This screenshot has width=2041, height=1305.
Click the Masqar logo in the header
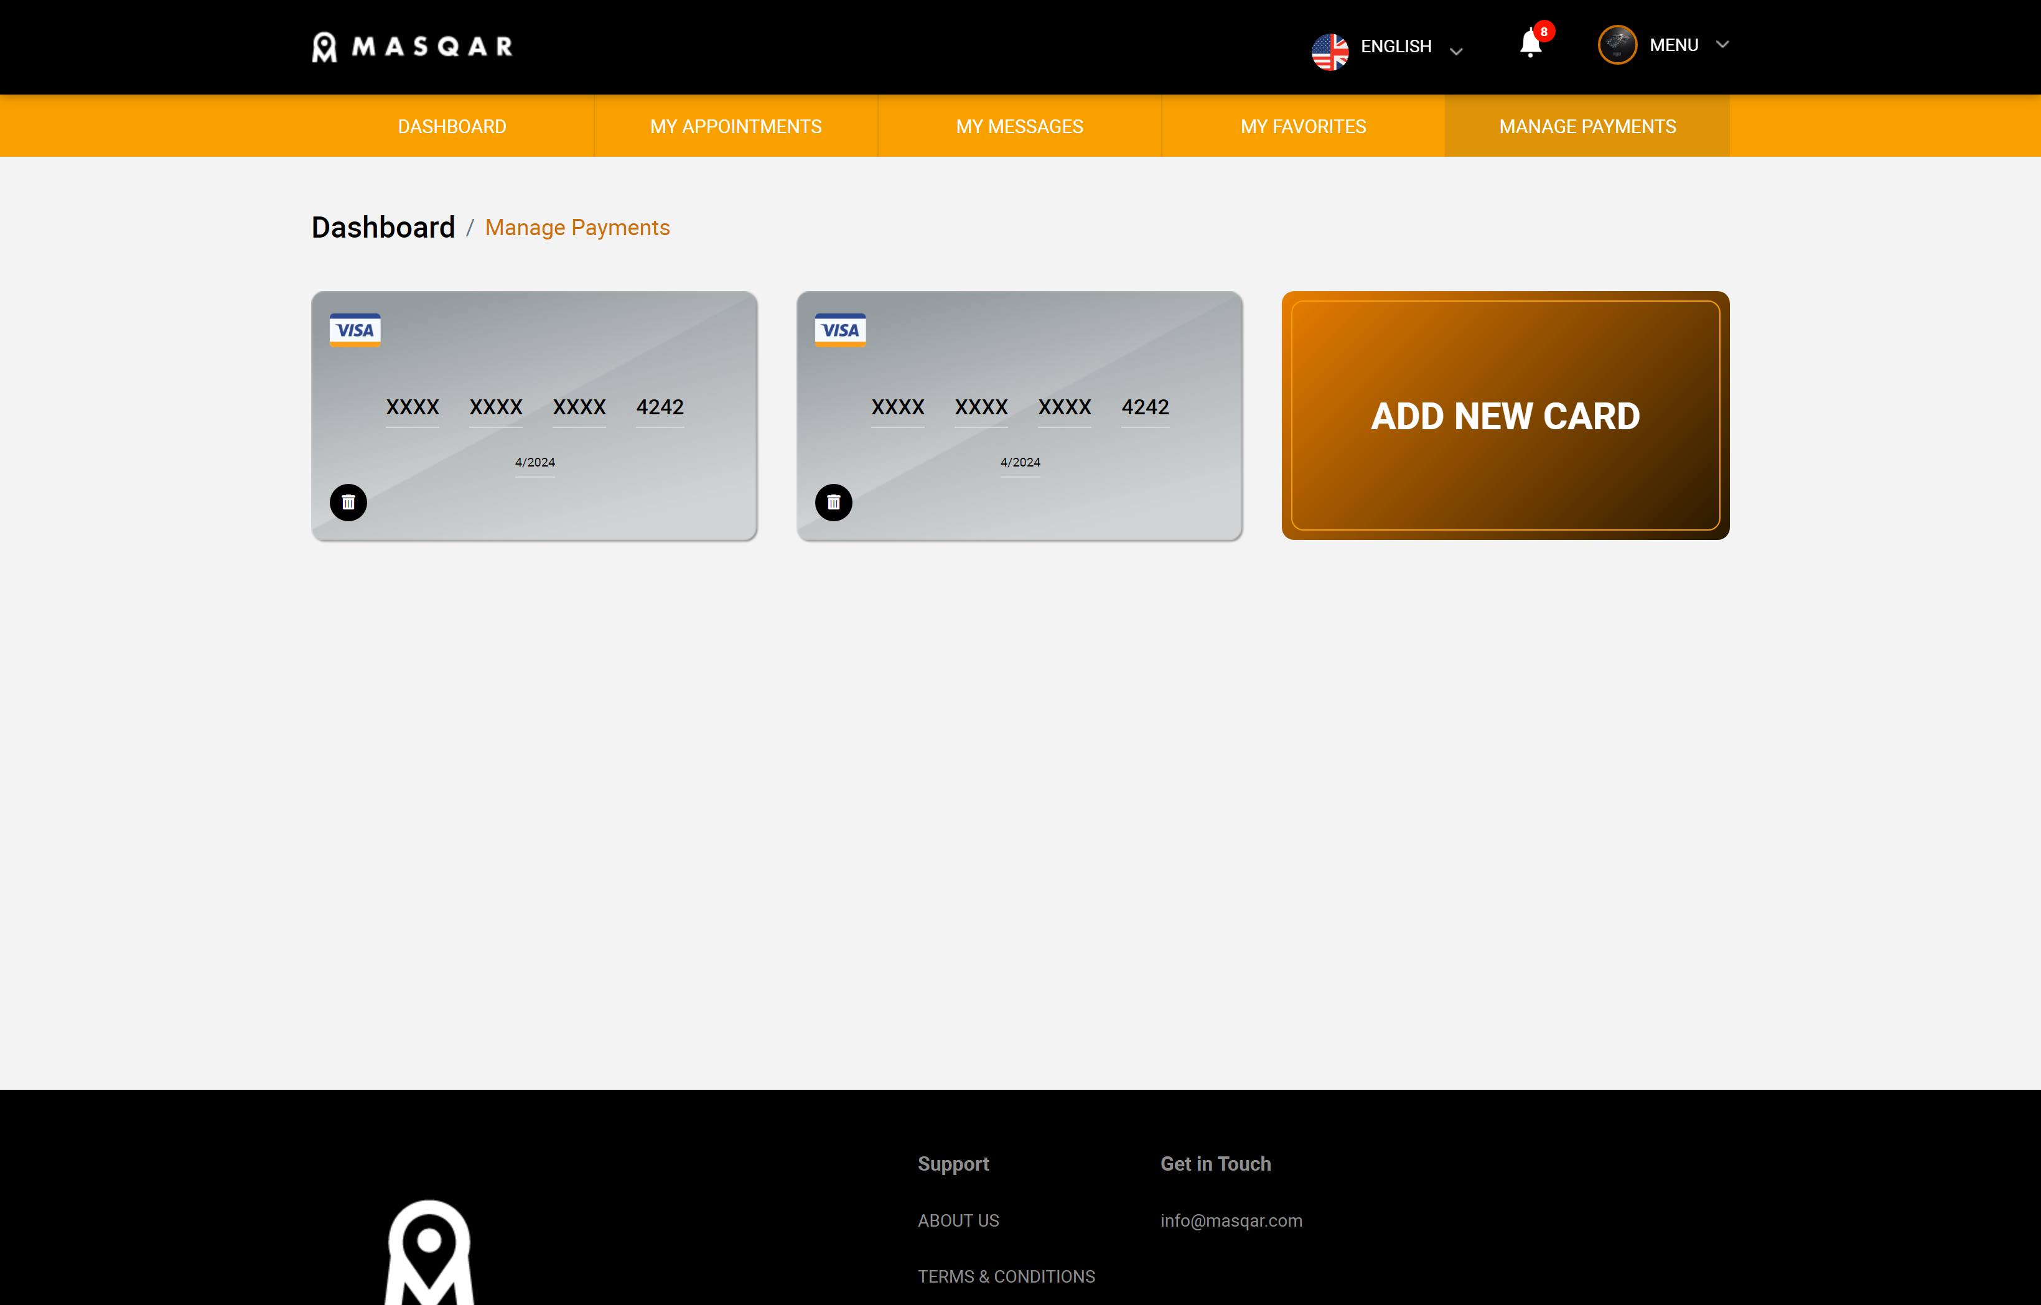tap(412, 47)
